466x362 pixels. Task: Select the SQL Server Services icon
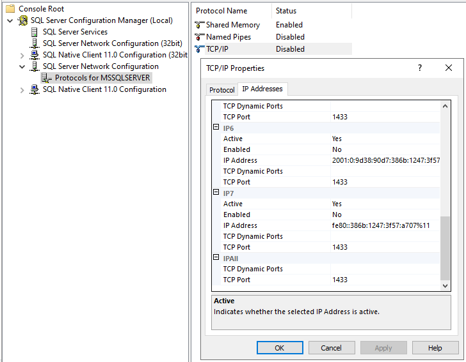35,32
